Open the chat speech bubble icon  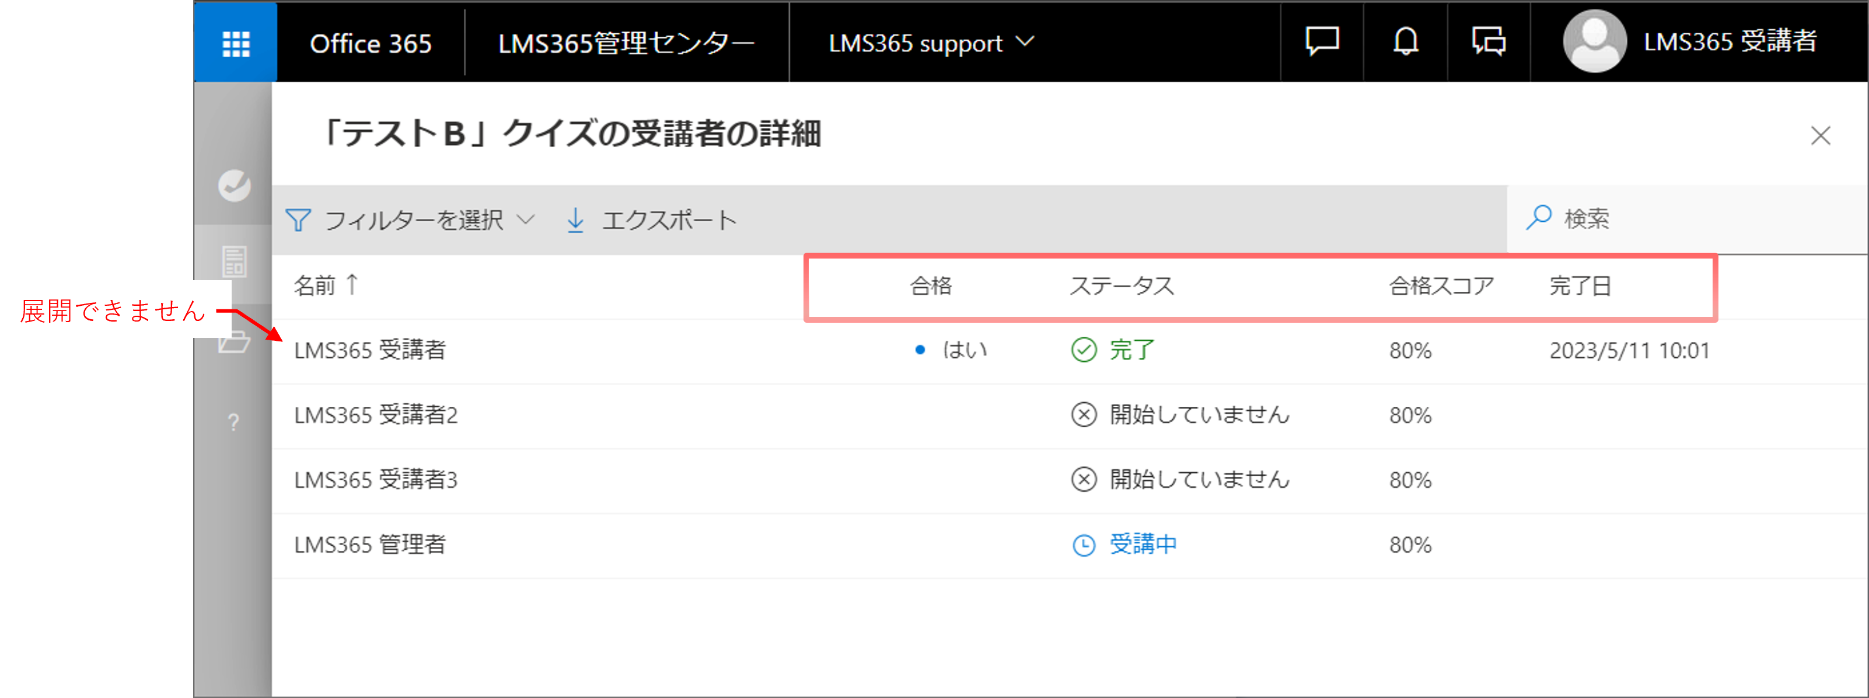tap(1322, 41)
